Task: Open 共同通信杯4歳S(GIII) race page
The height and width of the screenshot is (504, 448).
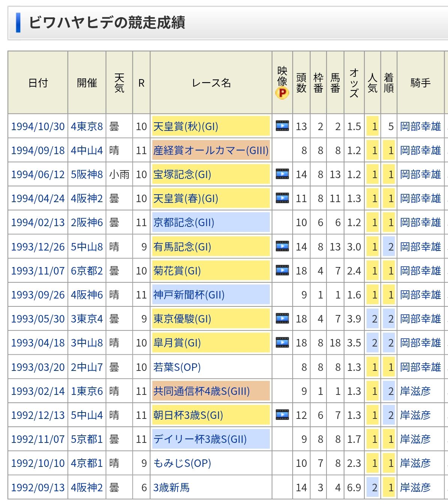Action: [x=201, y=391]
